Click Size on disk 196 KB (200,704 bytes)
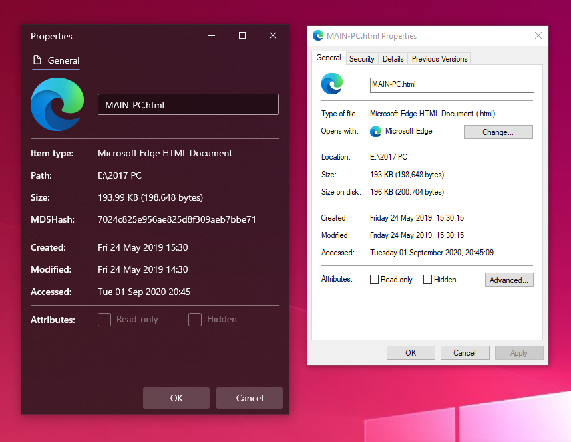The width and height of the screenshot is (571, 442). tap(407, 192)
